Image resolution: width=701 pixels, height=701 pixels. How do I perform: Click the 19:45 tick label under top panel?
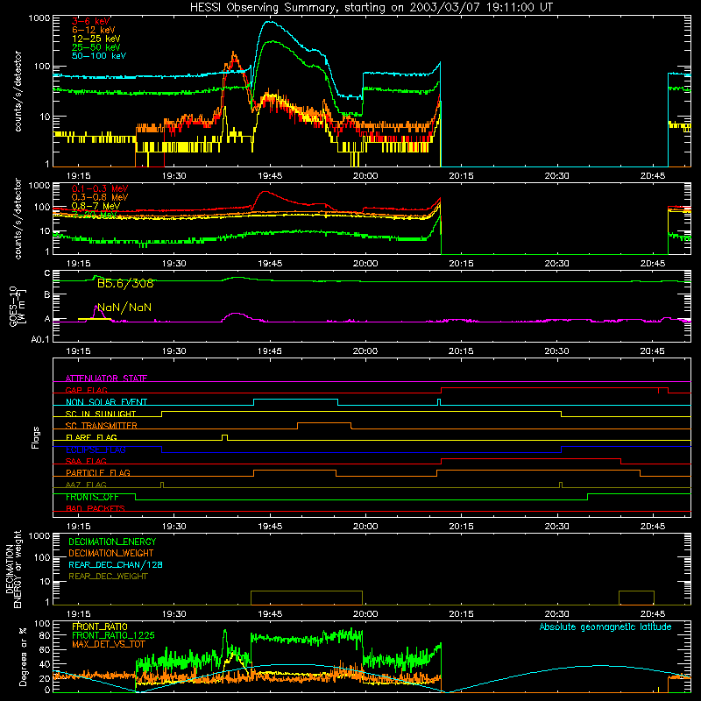[x=270, y=176]
